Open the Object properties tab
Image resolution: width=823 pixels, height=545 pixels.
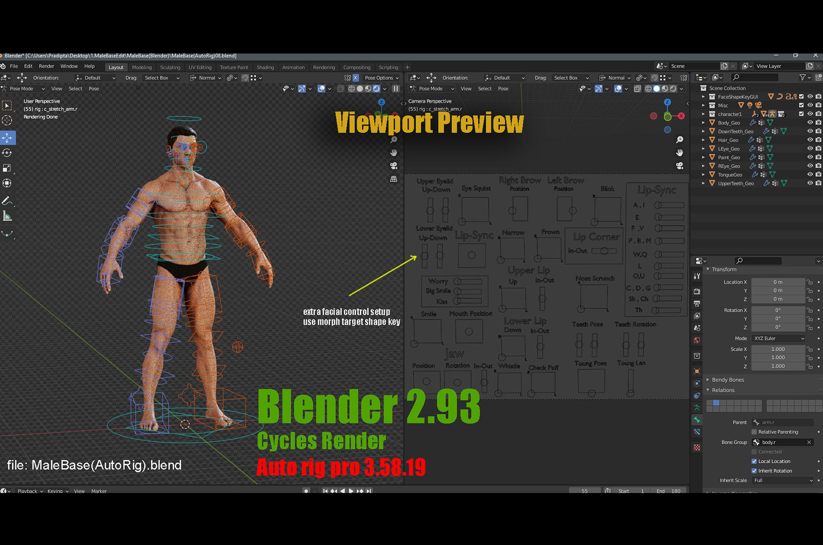click(697, 371)
